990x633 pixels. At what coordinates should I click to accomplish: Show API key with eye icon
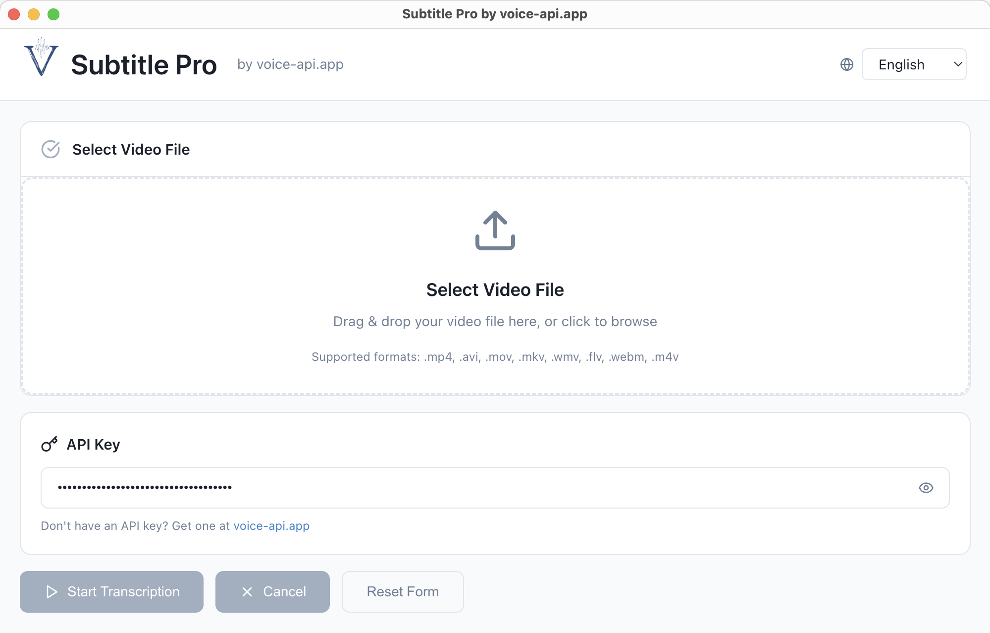926,488
